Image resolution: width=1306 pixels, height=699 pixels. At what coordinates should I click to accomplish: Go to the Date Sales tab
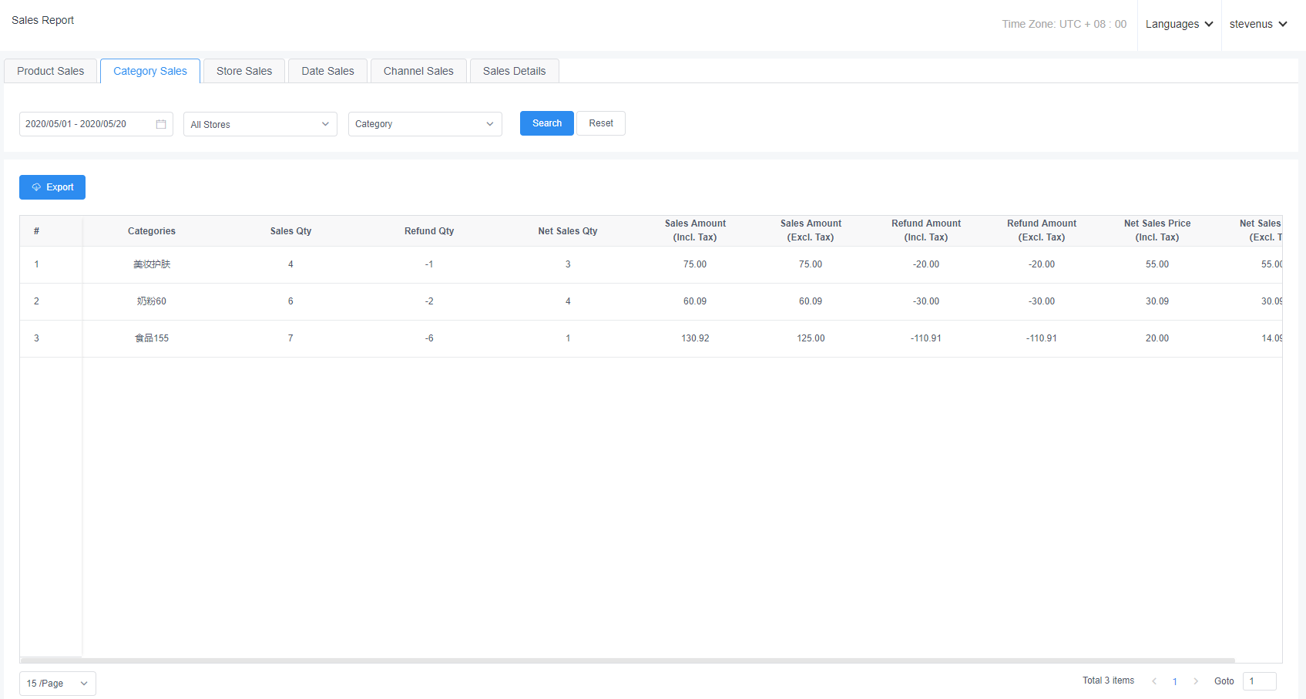point(327,71)
